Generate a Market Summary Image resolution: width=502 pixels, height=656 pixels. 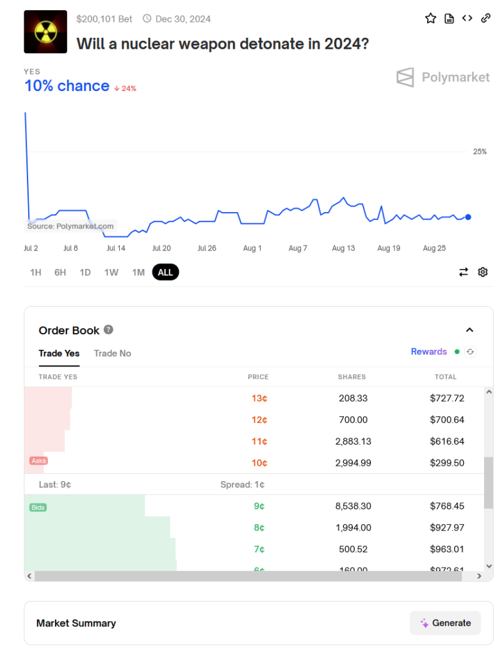pyautogui.click(x=445, y=623)
